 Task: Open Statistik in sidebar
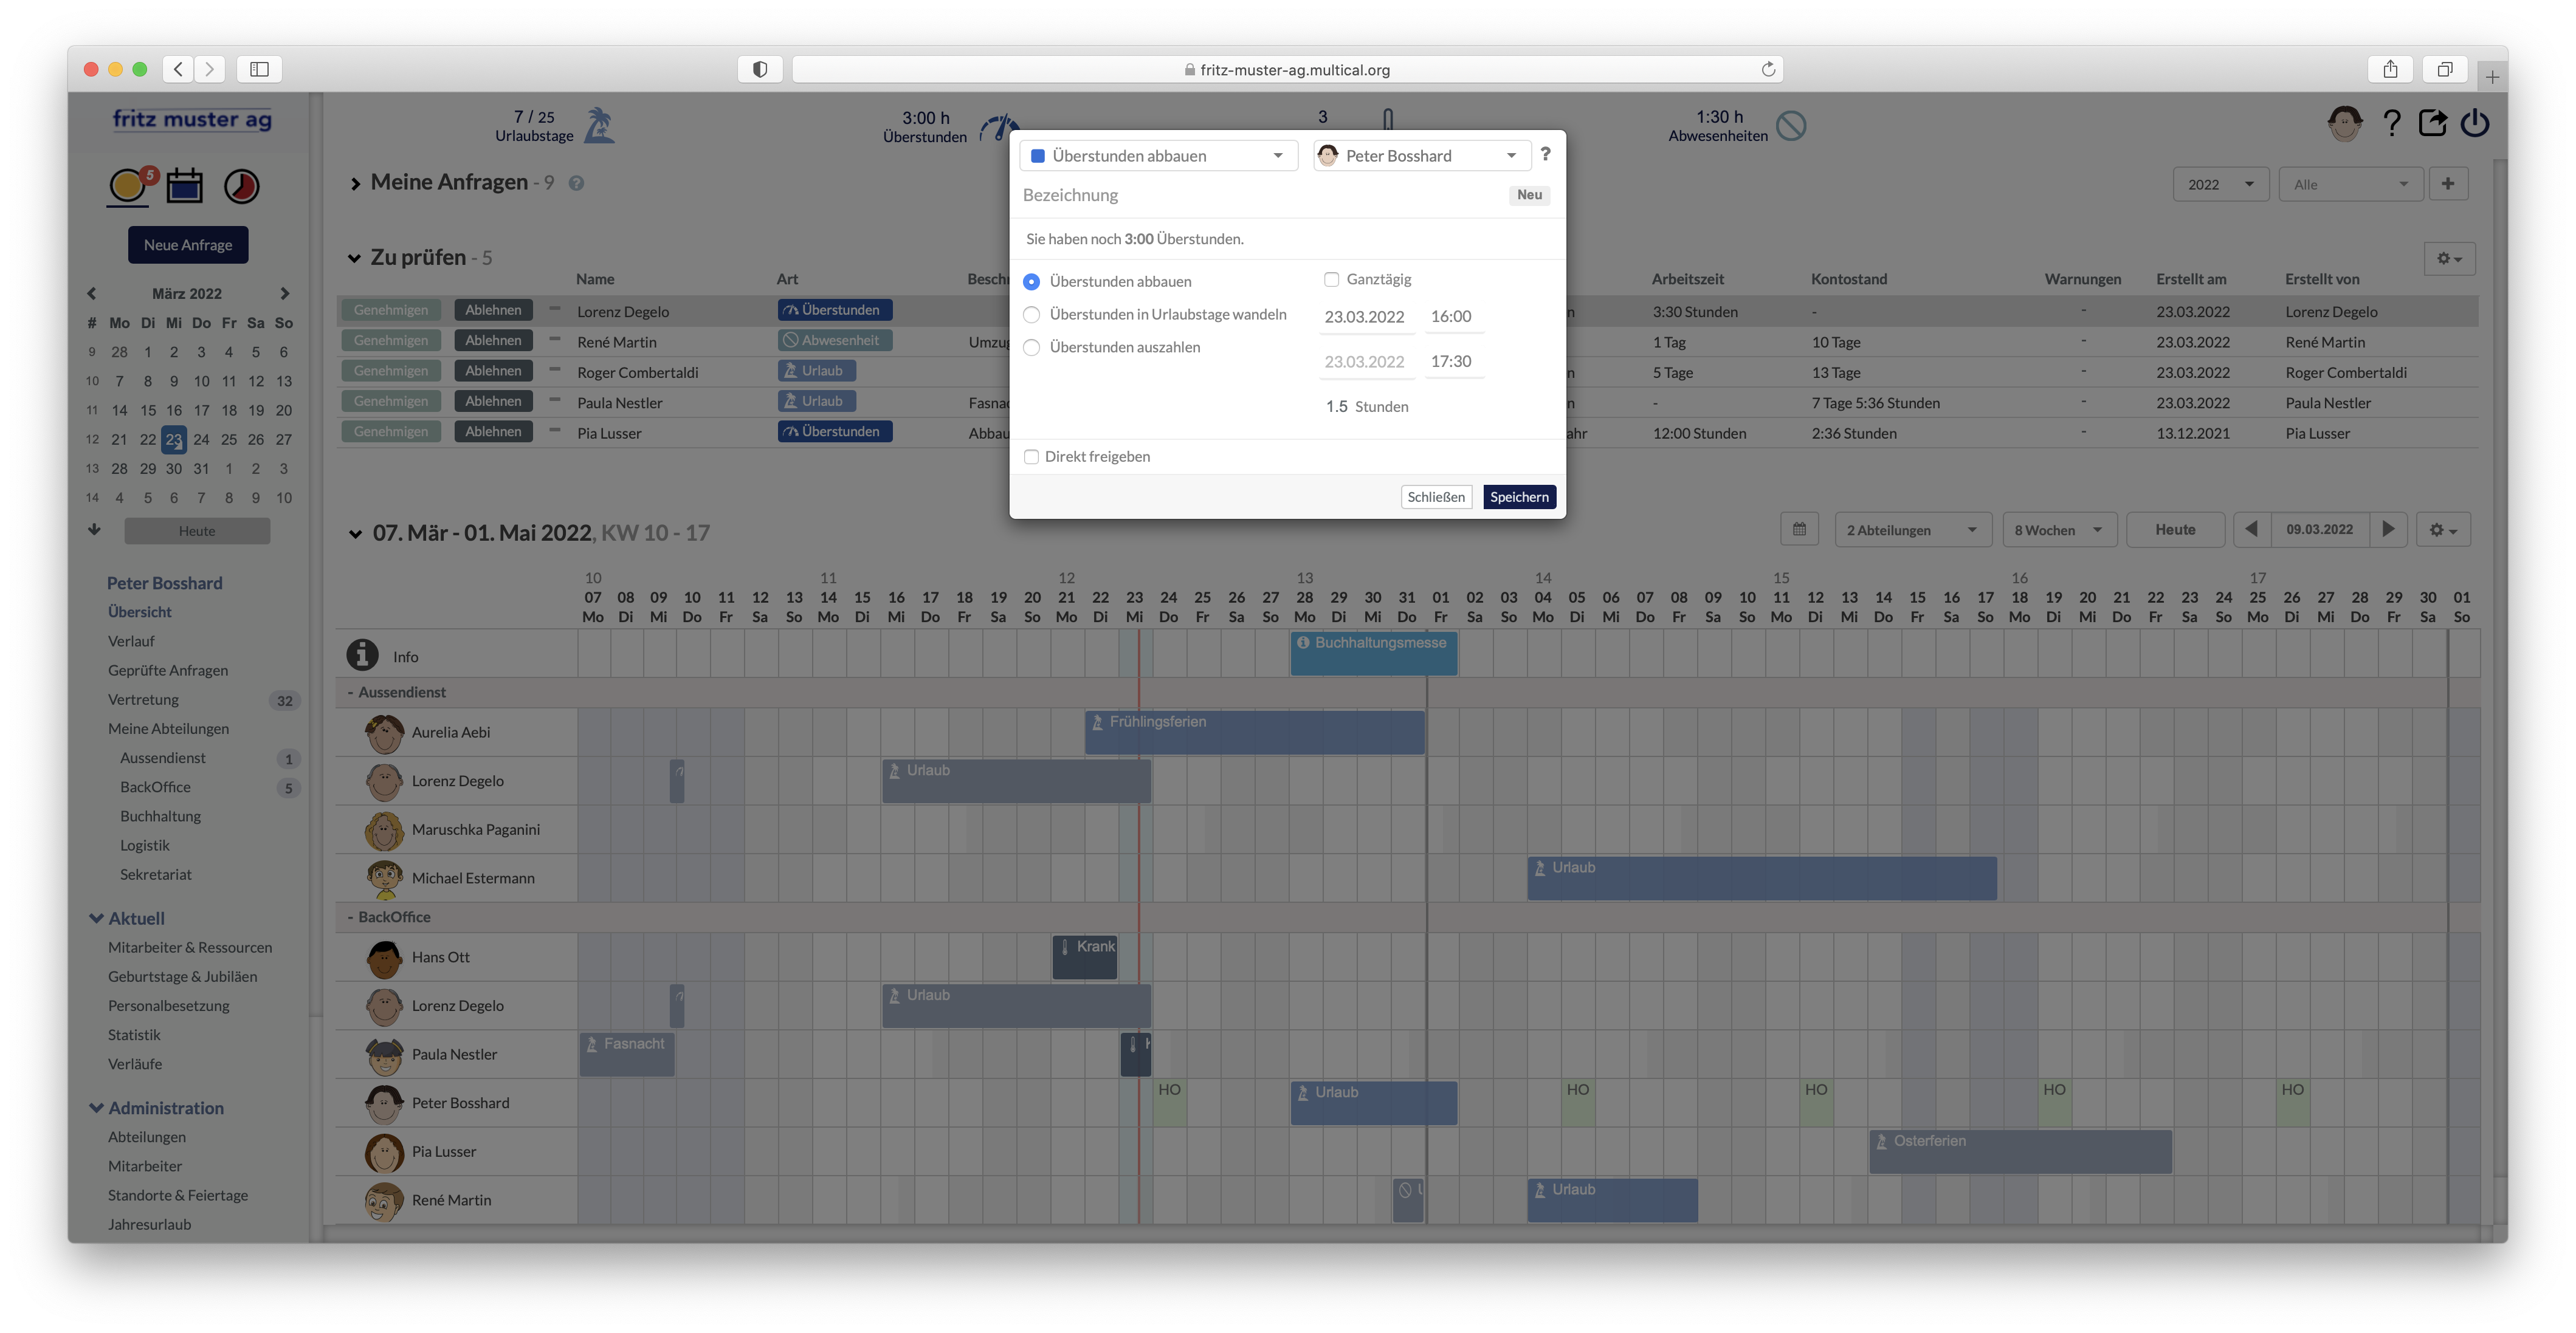pyautogui.click(x=134, y=1034)
